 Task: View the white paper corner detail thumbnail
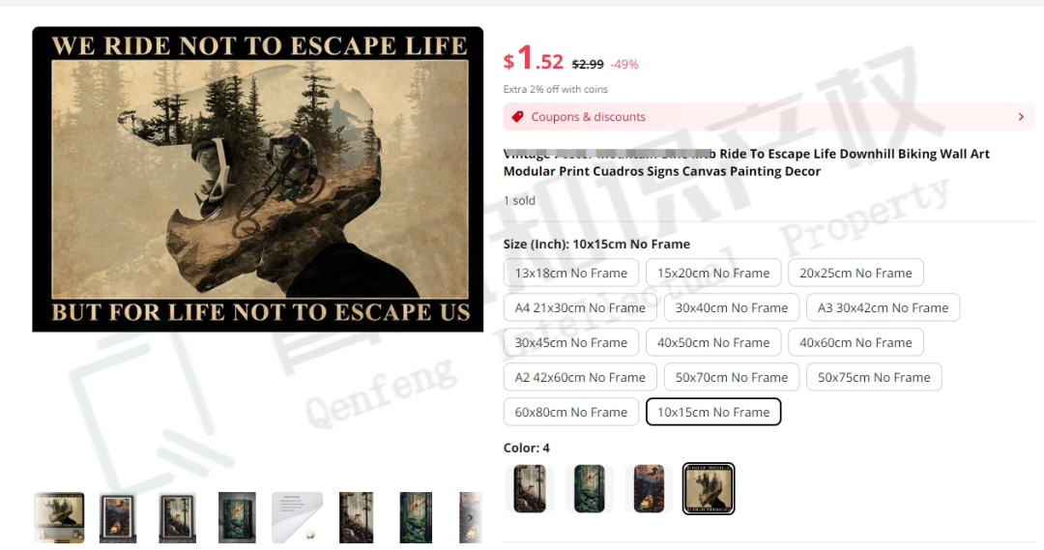point(297,518)
